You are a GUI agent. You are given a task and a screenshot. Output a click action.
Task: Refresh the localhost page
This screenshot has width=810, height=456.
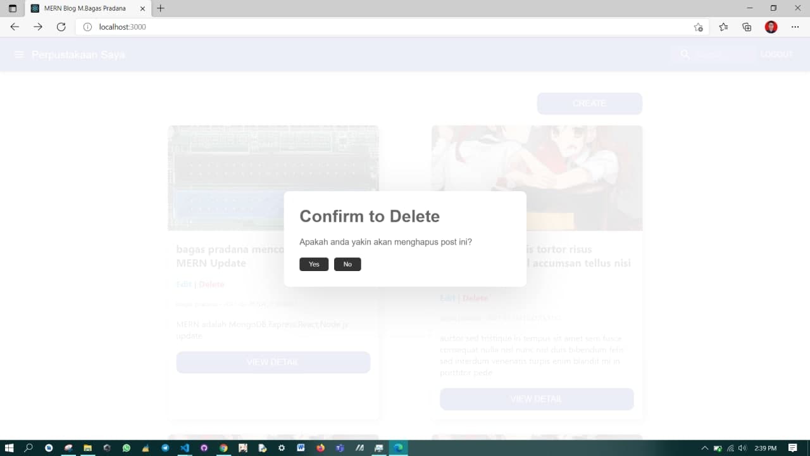[61, 27]
